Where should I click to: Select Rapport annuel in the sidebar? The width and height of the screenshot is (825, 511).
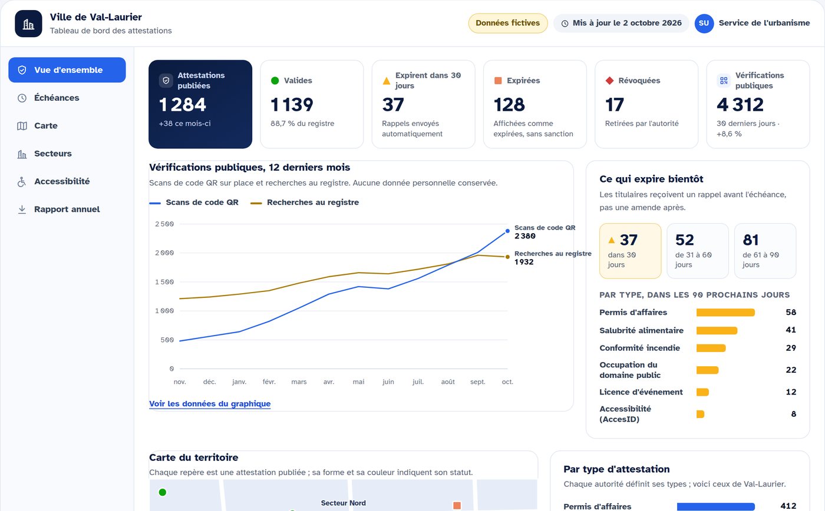67,209
